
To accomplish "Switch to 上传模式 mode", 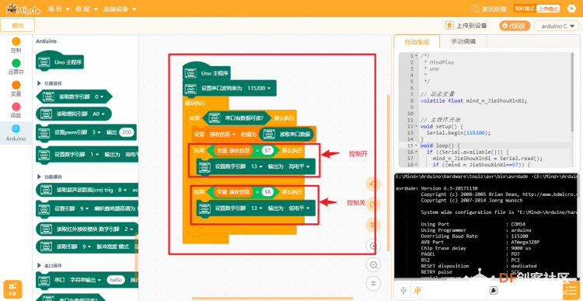I will tap(548, 9).
